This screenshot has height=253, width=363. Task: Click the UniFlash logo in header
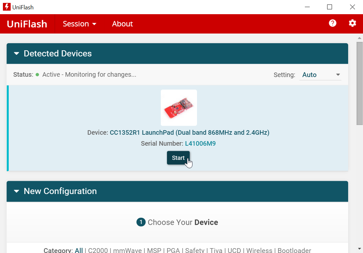coord(27,24)
